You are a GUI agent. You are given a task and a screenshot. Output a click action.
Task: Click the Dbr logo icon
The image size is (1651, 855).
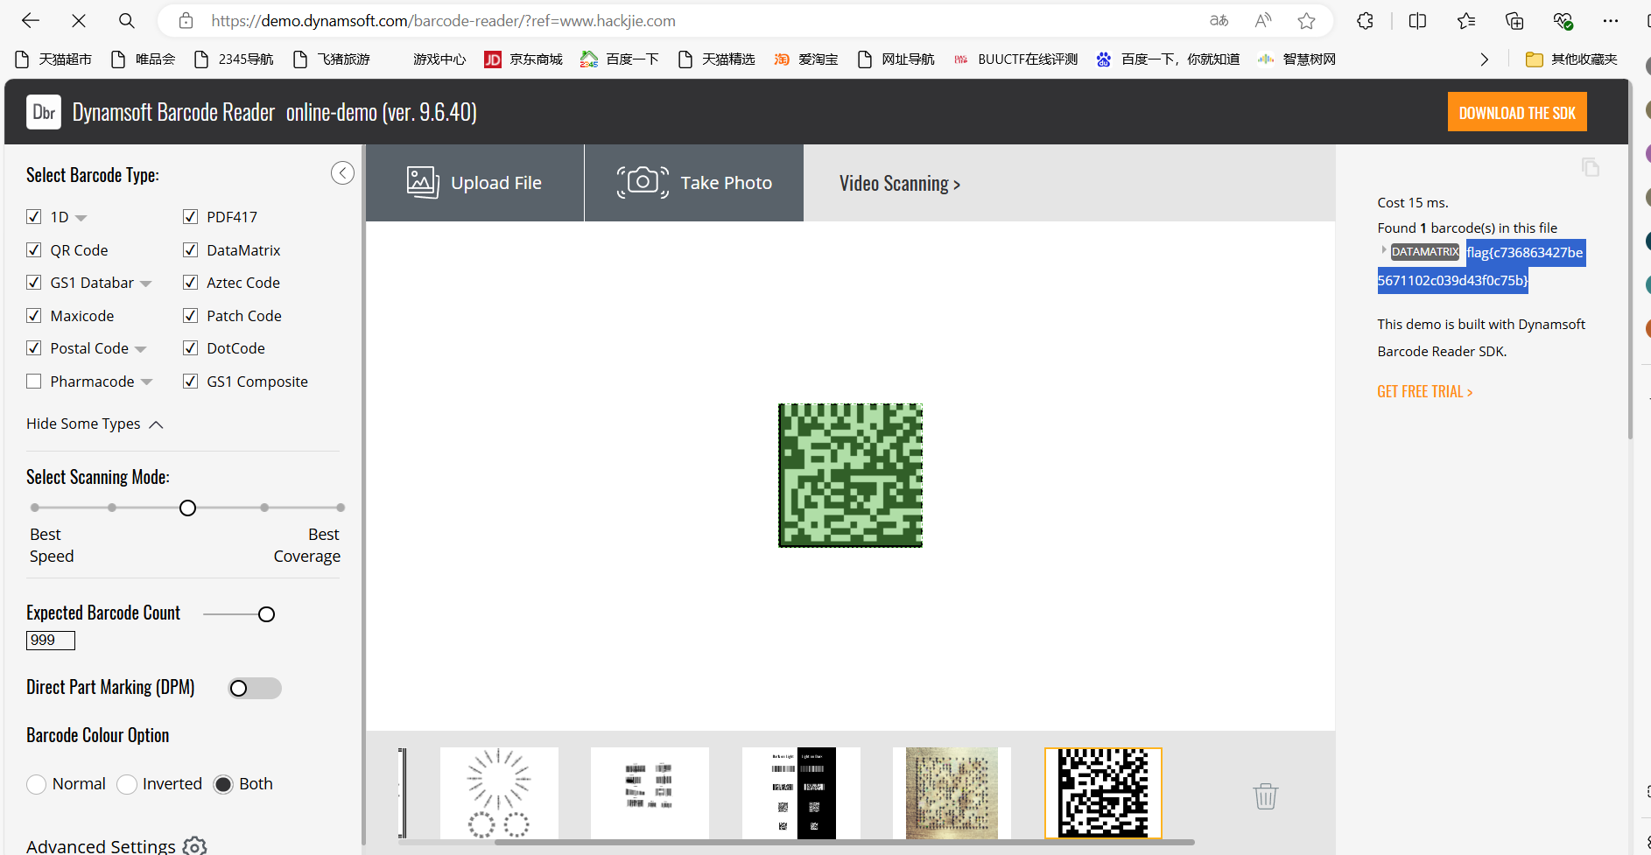point(44,112)
